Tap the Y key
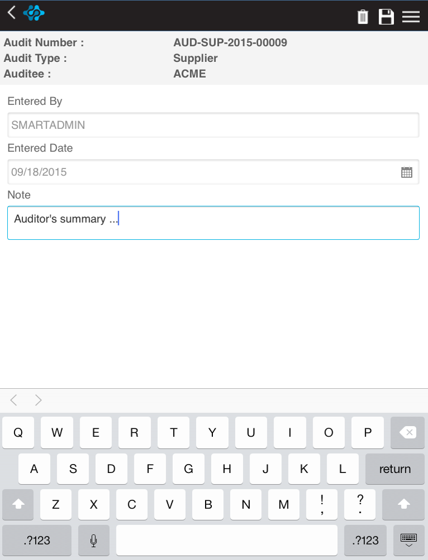Screen dimensions: 428x560 point(212,432)
